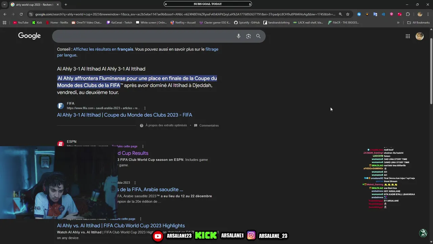
Task: Open the Google apps grid
Action: point(408,36)
